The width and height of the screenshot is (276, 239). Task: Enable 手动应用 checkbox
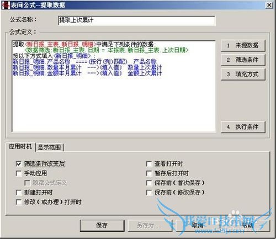tap(19, 173)
